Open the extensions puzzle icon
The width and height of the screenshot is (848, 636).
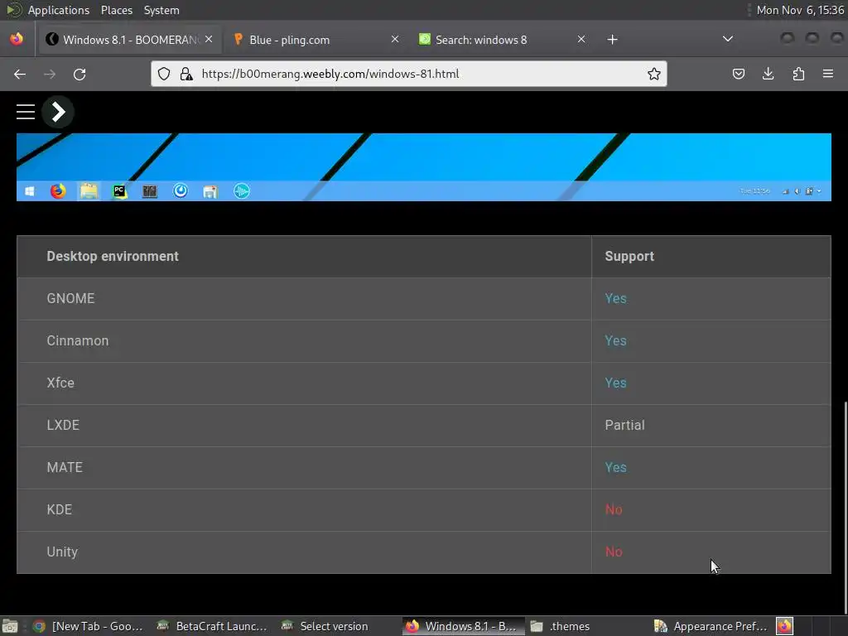pyautogui.click(x=798, y=74)
